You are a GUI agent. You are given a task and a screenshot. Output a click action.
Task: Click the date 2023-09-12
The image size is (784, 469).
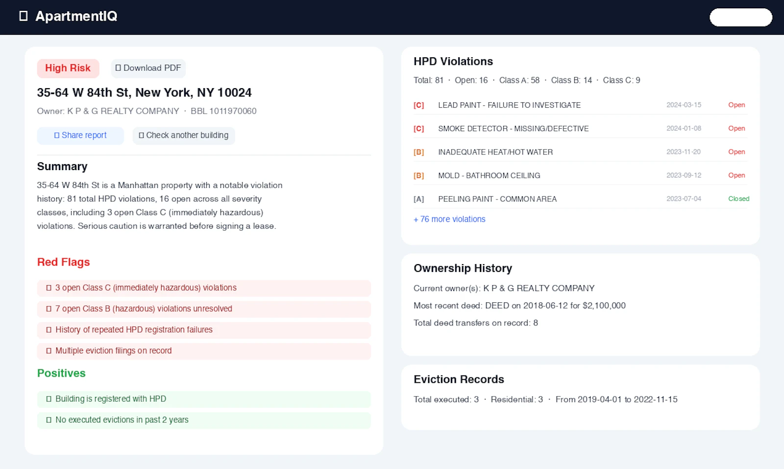point(684,175)
